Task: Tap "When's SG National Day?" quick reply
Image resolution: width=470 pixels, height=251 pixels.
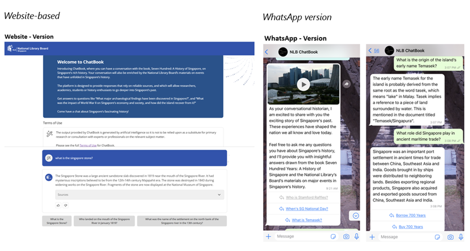Action: [304, 209]
